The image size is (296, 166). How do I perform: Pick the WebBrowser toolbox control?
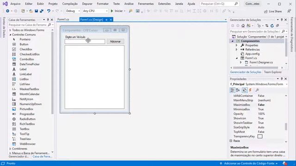point(27,144)
